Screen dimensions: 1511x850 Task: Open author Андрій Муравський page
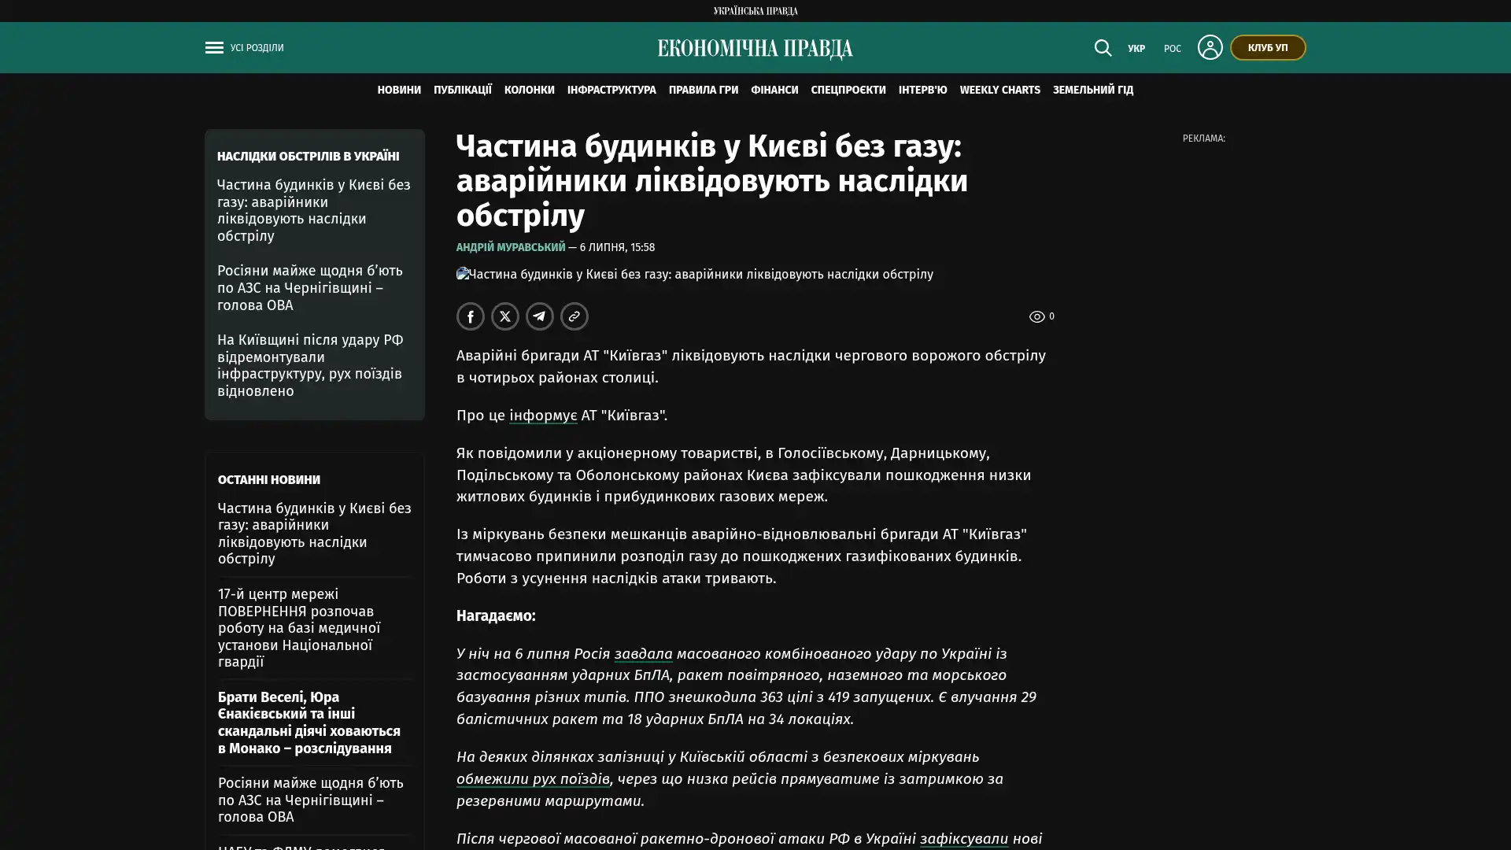(511, 247)
